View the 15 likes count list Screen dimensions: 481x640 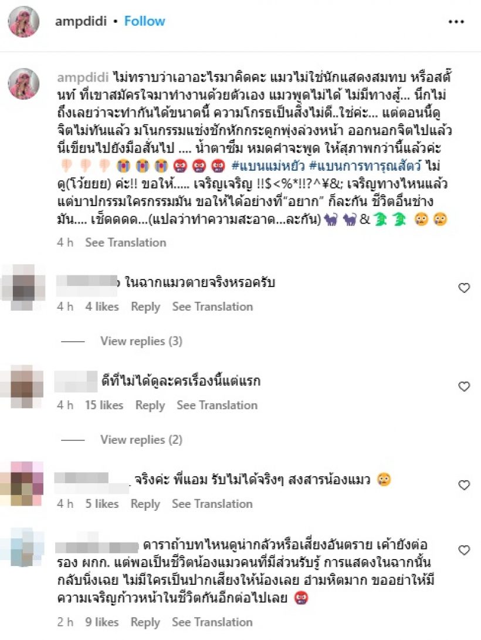pyautogui.click(x=104, y=405)
